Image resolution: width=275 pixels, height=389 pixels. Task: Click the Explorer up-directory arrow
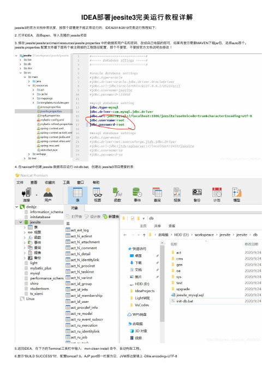pos(144,235)
